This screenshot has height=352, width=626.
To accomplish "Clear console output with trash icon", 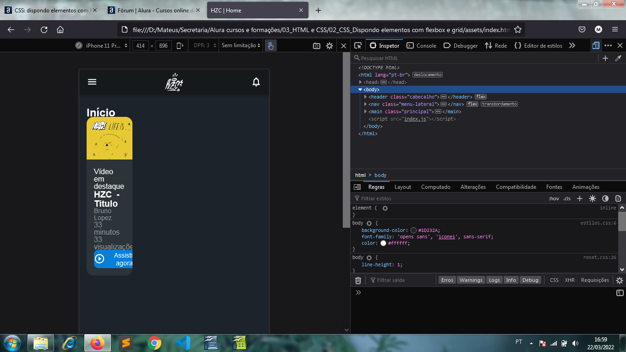I will click(358, 280).
